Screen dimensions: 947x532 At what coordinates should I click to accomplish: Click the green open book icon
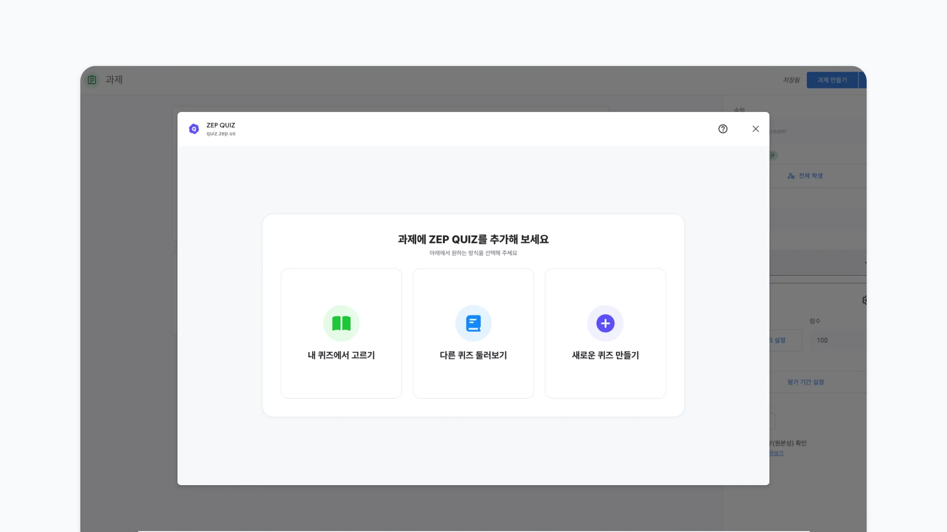point(341,323)
